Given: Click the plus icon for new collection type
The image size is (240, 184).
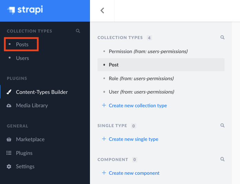Looking at the screenshot, I should click(x=104, y=105).
